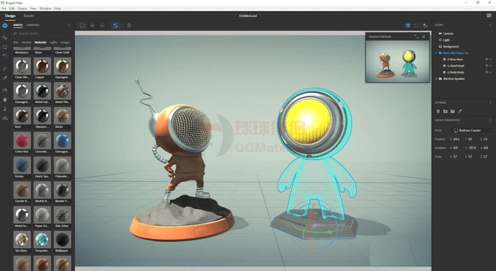496x271 pixels.
Task: Pick the Eyedropper sampler tool
Action: click(5, 77)
